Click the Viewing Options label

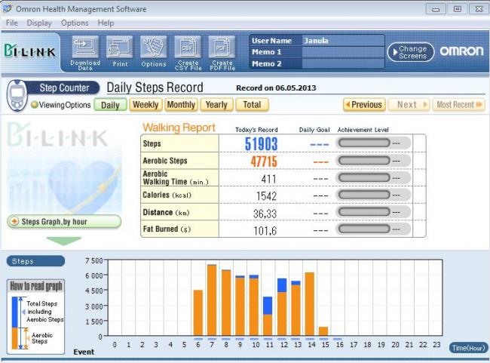[x=65, y=105]
